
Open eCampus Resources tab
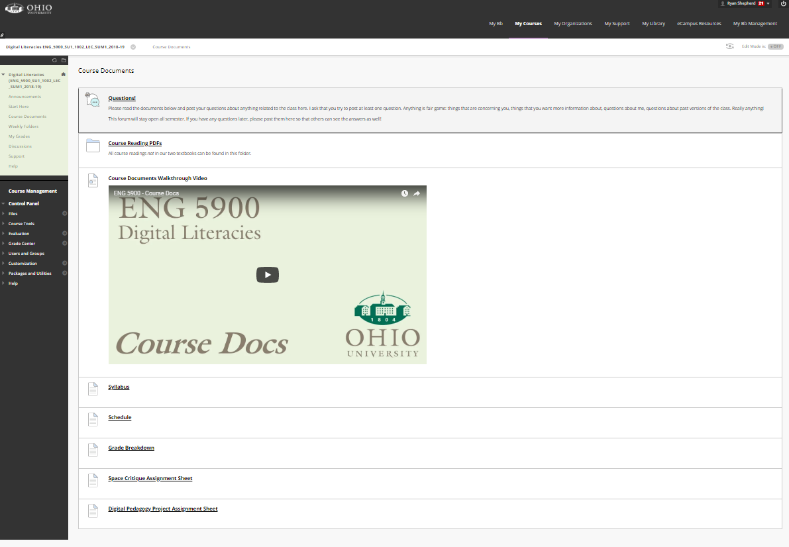(x=699, y=24)
